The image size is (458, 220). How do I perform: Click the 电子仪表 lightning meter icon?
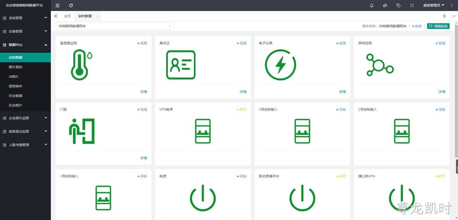(281, 65)
